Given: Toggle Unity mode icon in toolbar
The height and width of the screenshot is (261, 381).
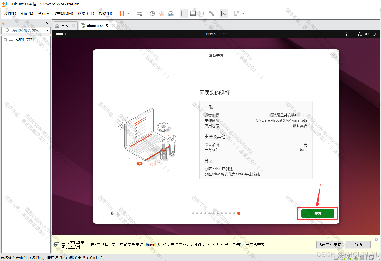Looking at the screenshot, I should [211, 14].
